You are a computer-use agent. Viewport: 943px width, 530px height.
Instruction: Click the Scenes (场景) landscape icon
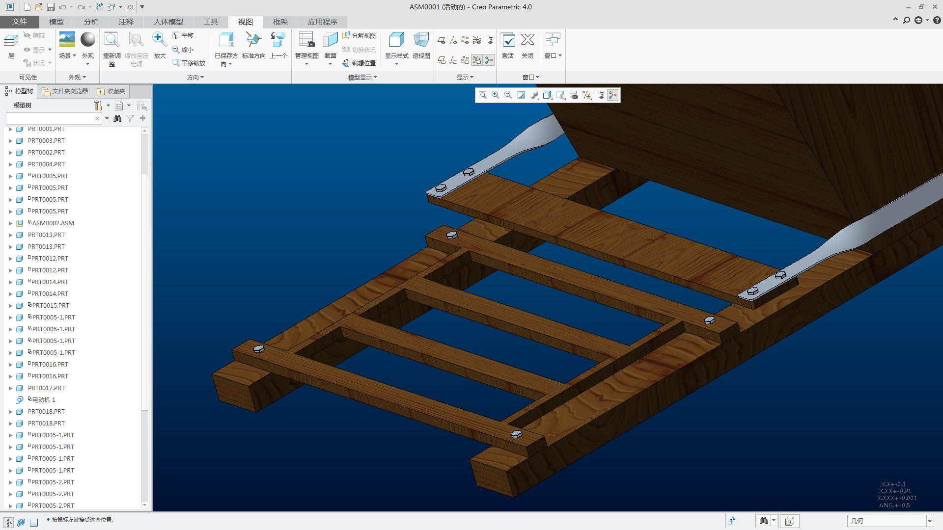(67, 40)
